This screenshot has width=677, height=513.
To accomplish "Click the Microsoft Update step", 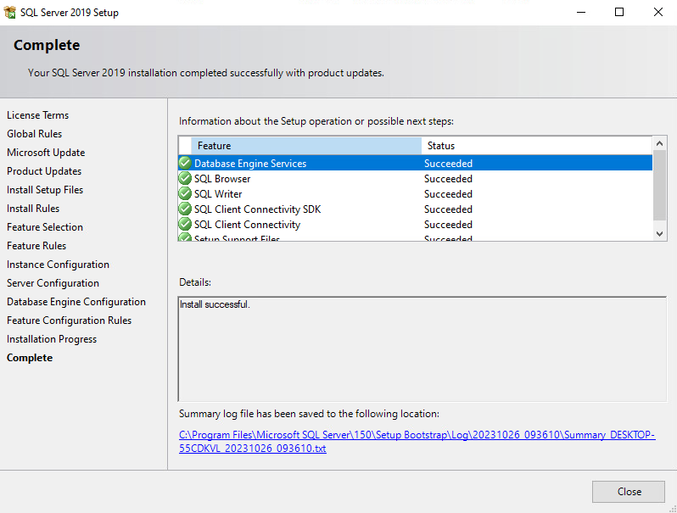I will point(46,153).
